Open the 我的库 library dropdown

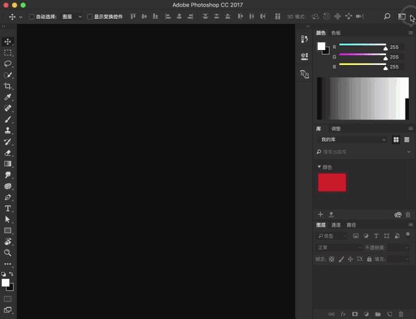354,140
